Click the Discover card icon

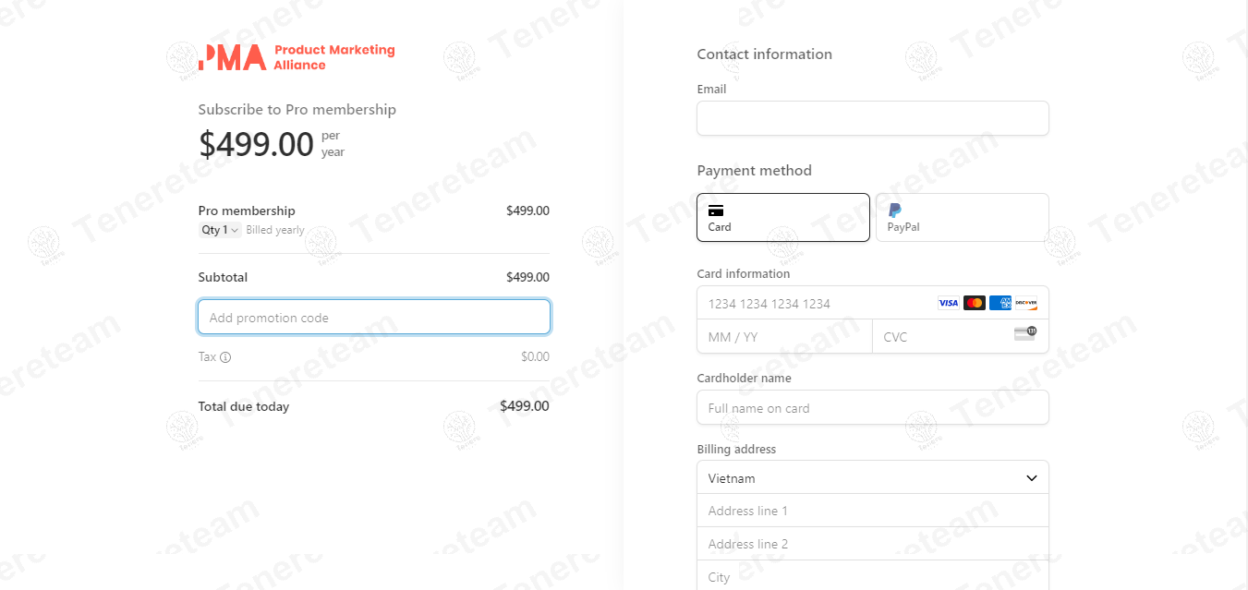click(1025, 303)
